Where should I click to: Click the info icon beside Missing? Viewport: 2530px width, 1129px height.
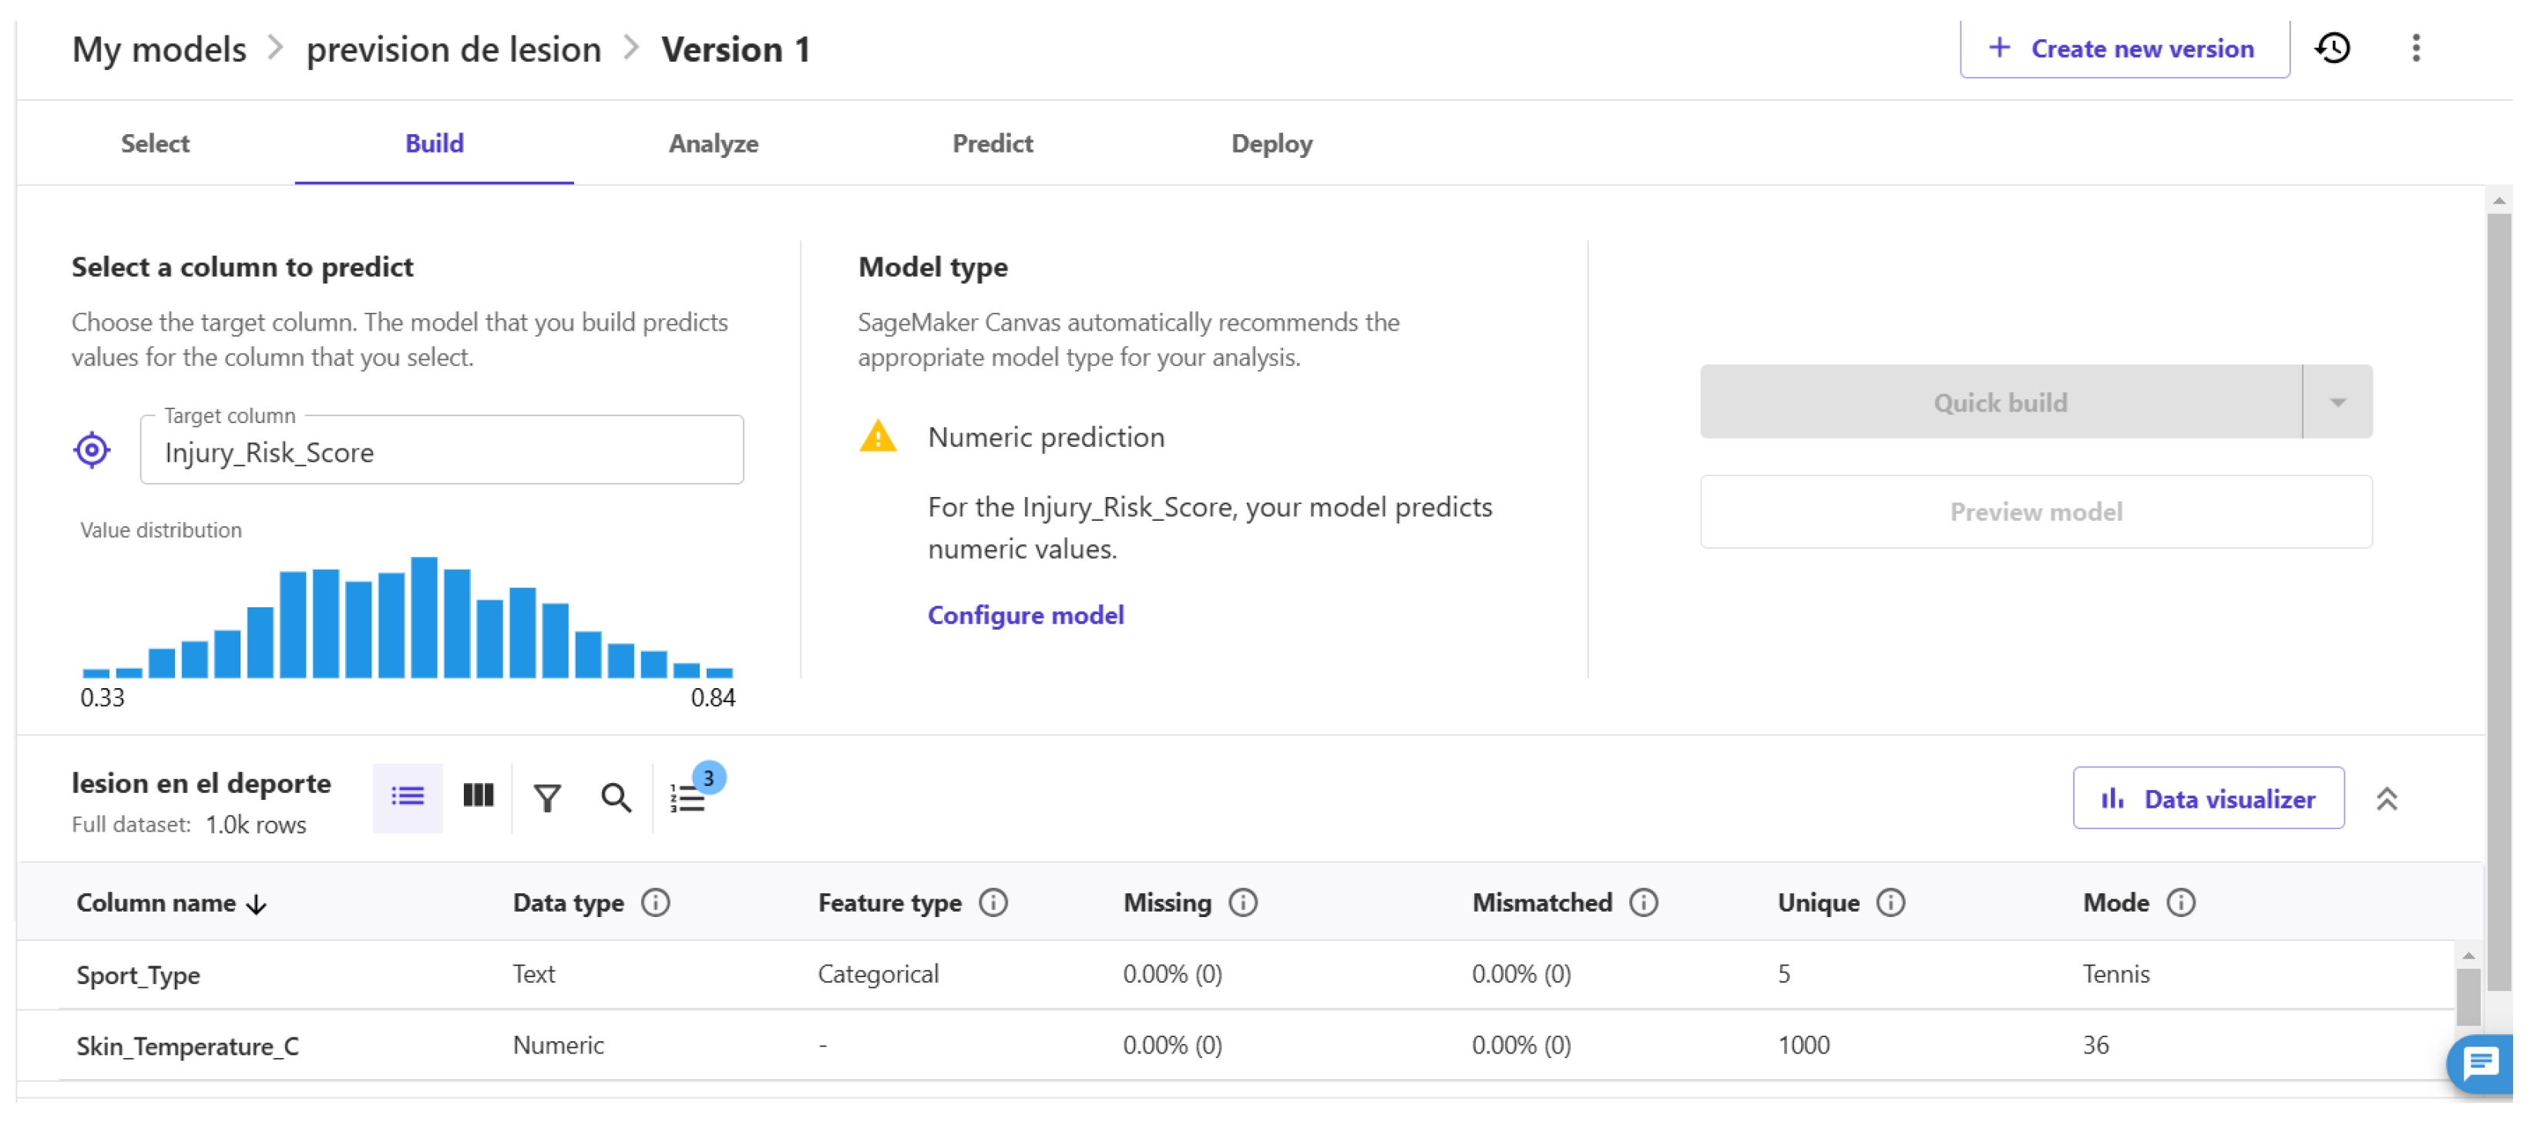tap(1242, 902)
